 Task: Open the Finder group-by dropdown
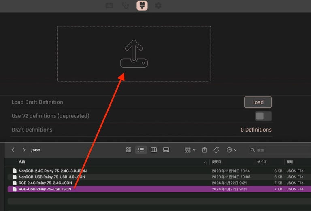click(190, 150)
